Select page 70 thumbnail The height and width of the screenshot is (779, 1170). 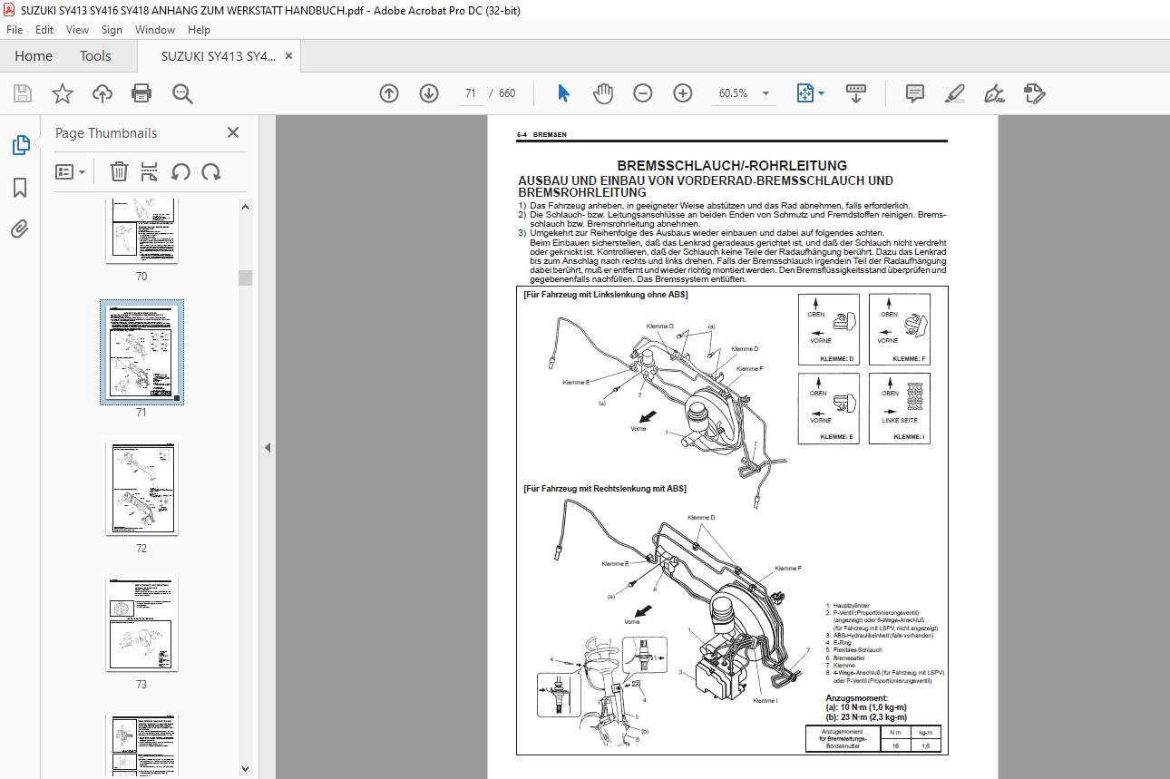coord(141,229)
